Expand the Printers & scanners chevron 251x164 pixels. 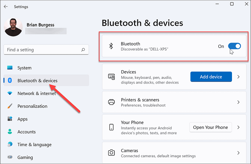tap(238, 102)
